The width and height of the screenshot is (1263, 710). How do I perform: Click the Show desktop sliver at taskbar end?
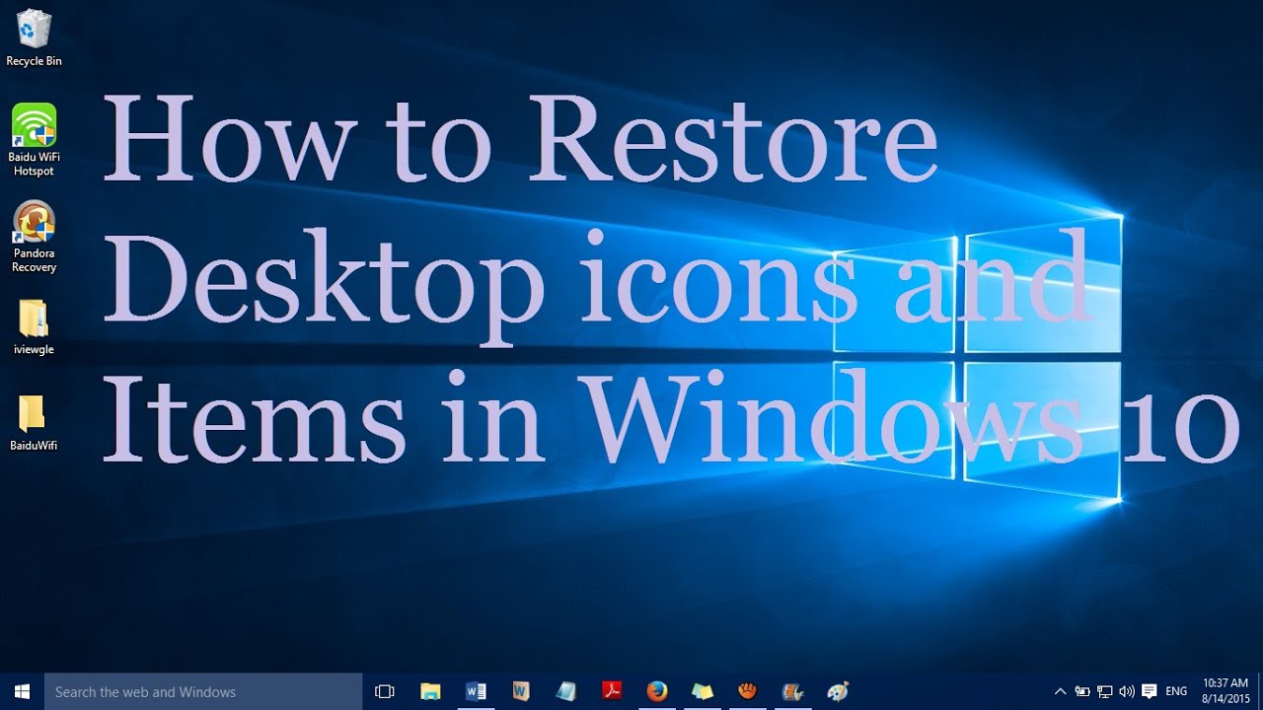click(1260, 691)
